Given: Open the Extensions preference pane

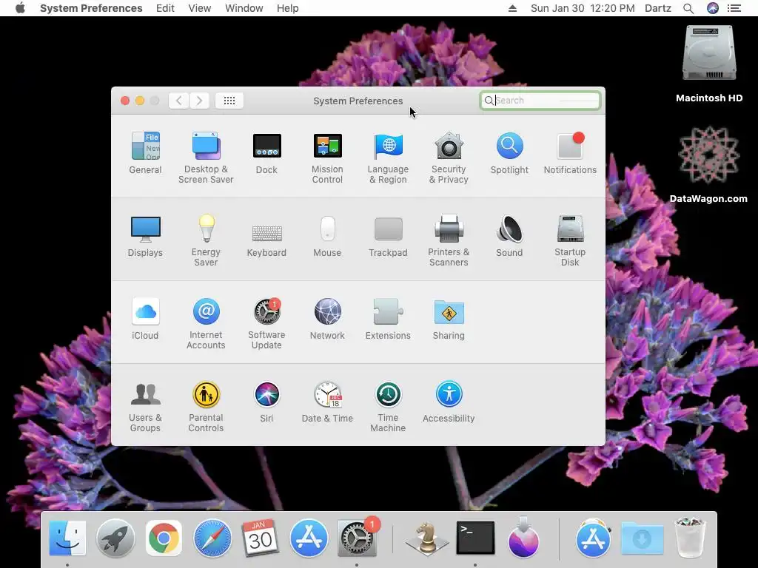Looking at the screenshot, I should point(388,319).
